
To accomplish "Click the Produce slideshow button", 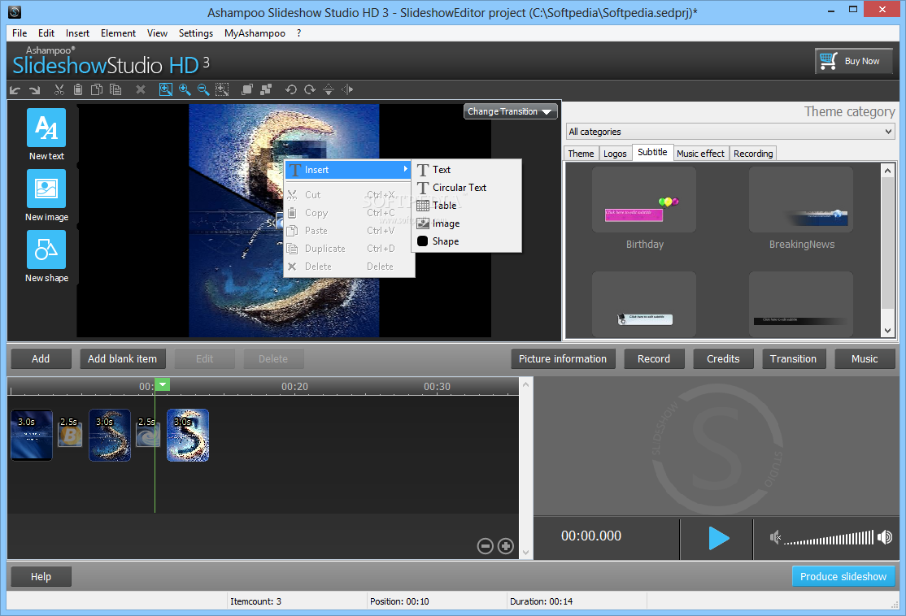I will tap(843, 576).
